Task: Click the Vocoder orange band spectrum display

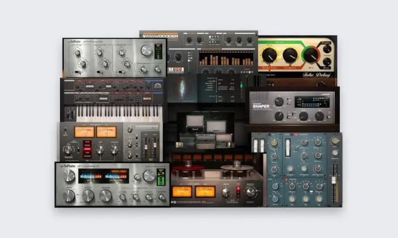Action: click(x=226, y=59)
